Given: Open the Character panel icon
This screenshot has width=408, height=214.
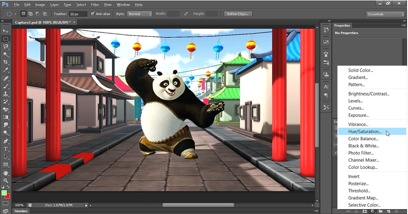Looking at the screenshot, I should (x=326, y=87).
